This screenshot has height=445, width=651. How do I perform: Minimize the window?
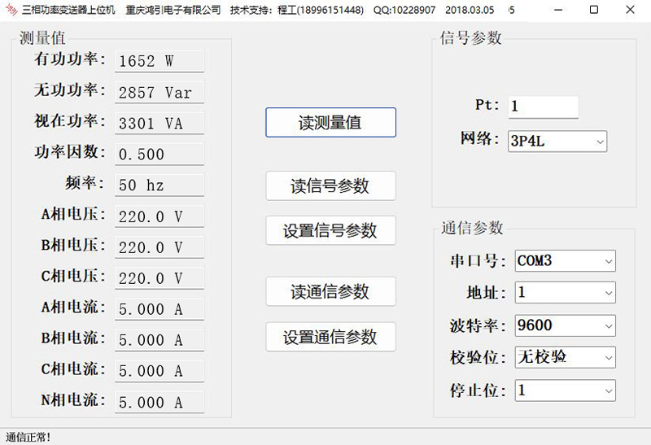(x=558, y=10)
